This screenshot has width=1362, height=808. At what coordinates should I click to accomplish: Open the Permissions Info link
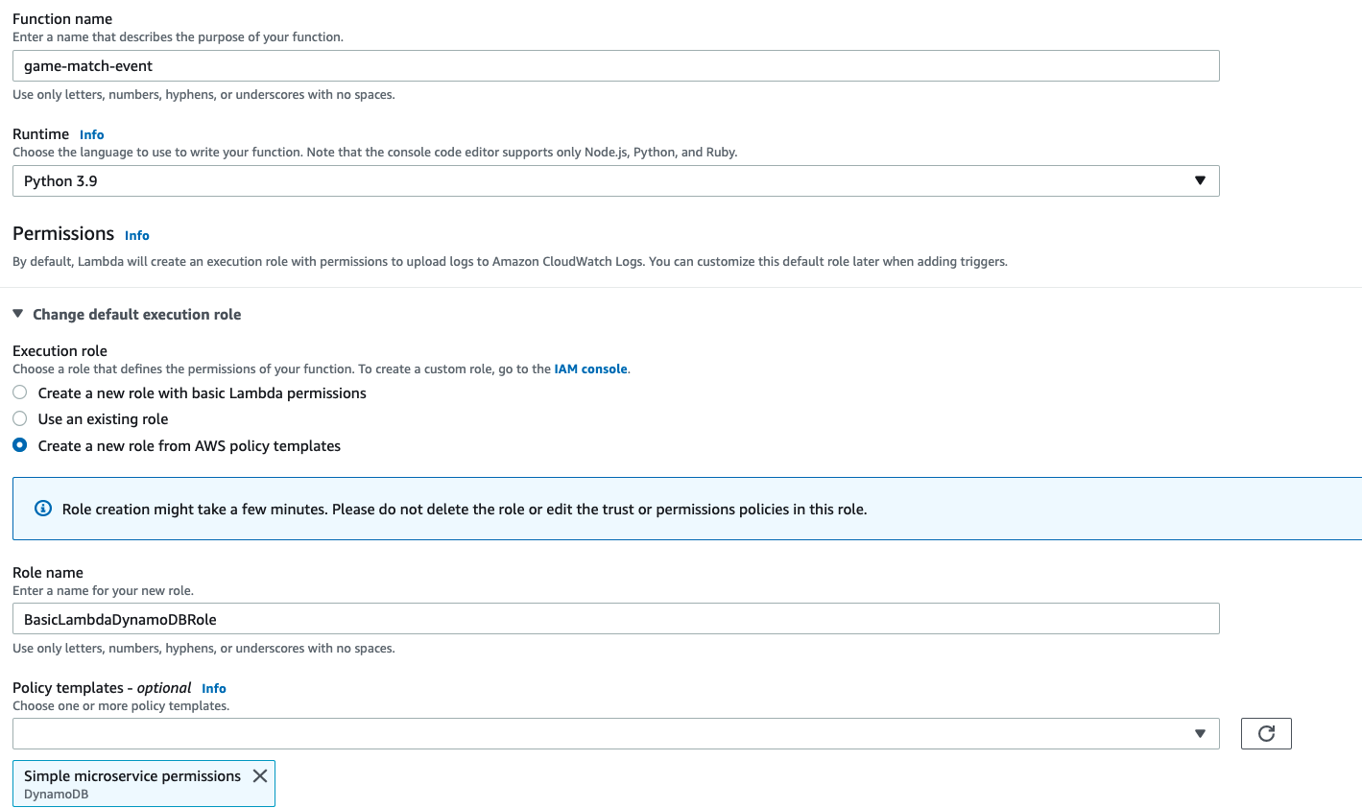pos(136,235)
